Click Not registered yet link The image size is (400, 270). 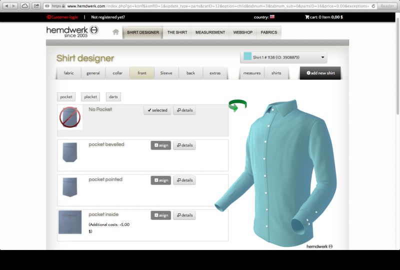108,17
